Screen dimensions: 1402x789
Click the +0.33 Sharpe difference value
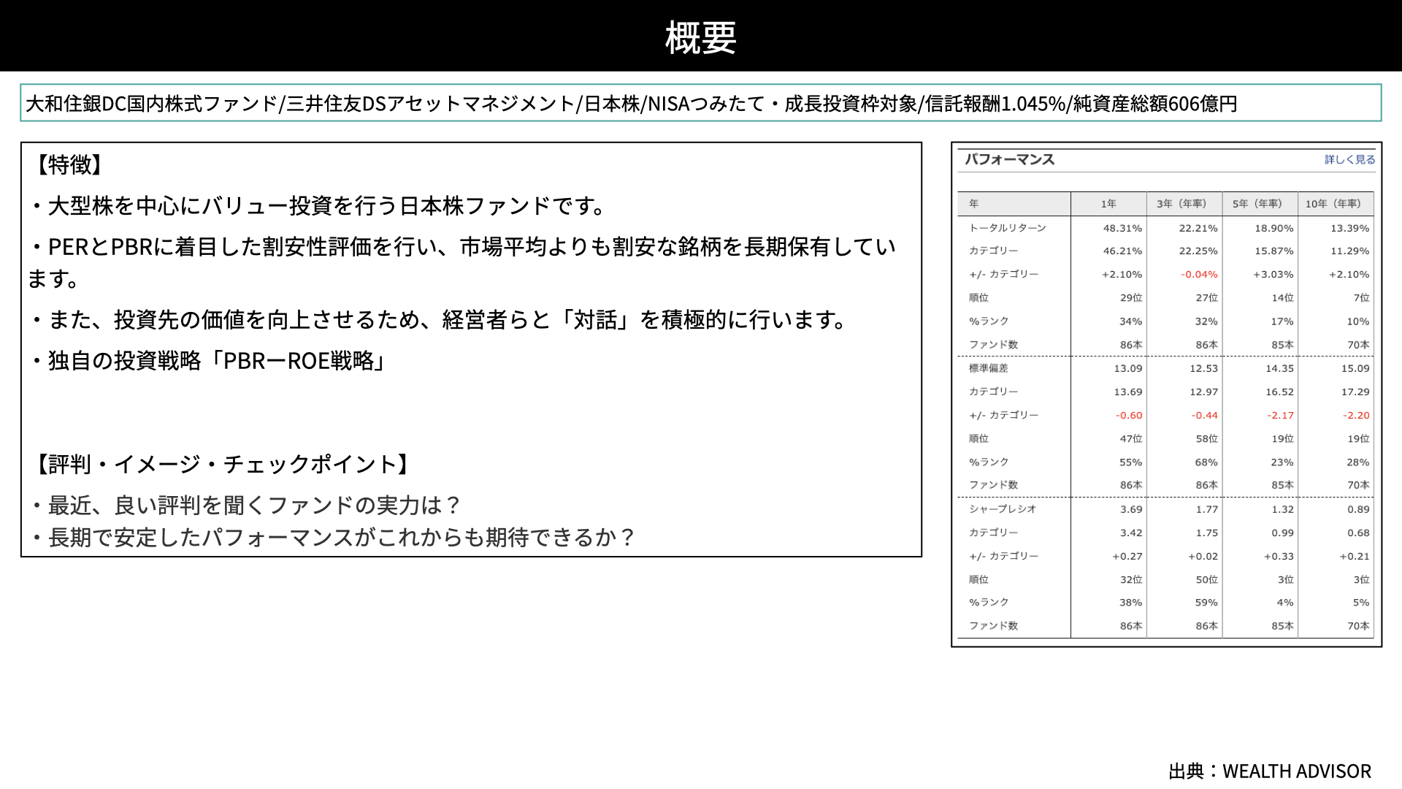(x=1279, y=556)
